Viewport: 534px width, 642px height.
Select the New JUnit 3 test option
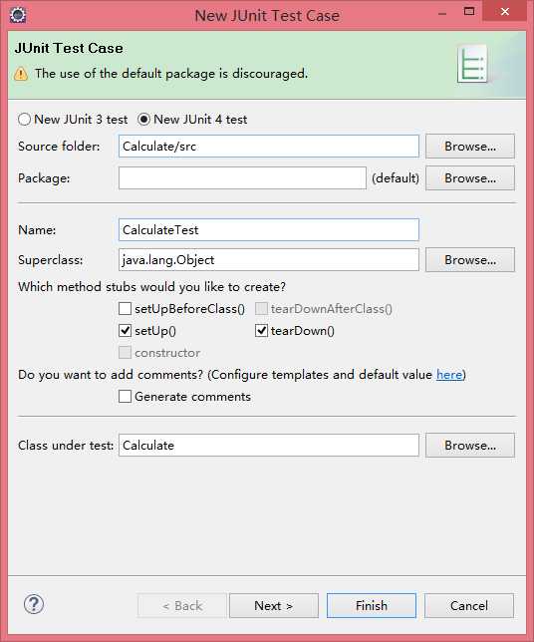(24, 120)
